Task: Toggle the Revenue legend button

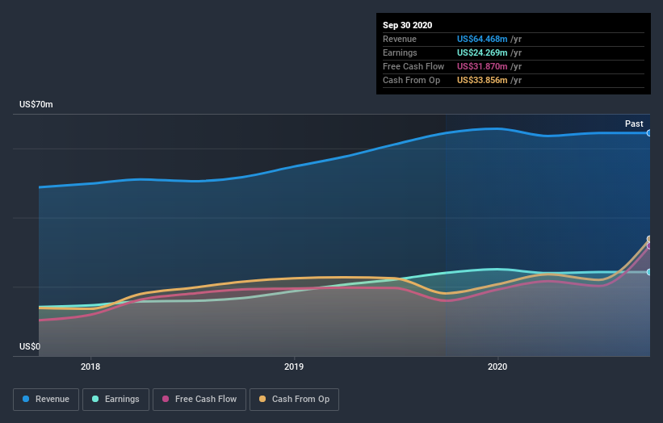Action: pos(46,400)
